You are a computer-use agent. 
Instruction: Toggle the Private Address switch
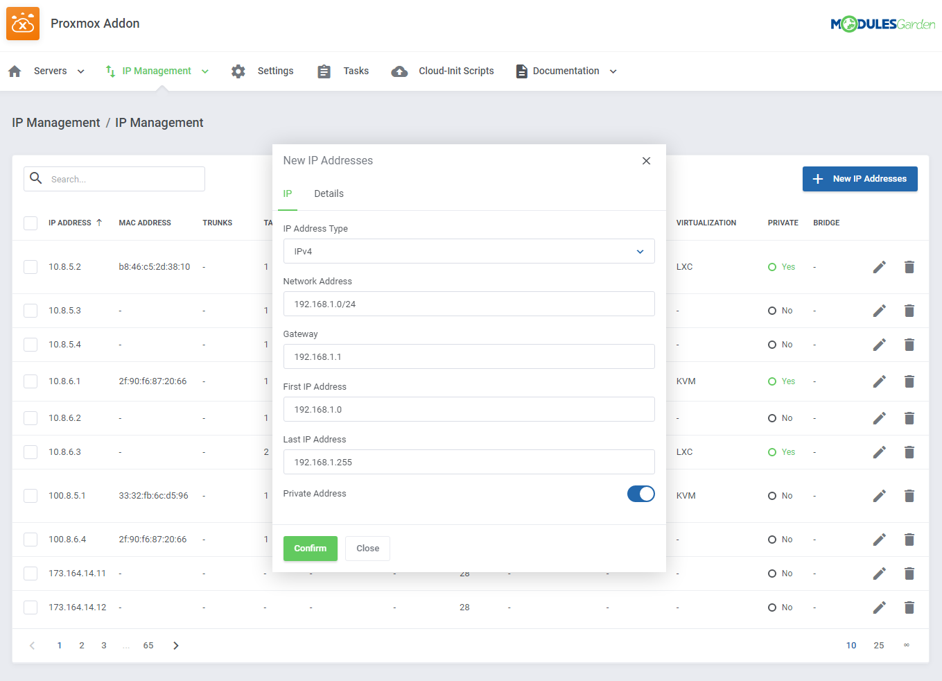pyautogui.click(x=641, y=494)
